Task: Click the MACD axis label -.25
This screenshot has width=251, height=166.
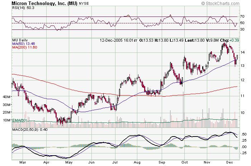Action: [x=243, y=153]
